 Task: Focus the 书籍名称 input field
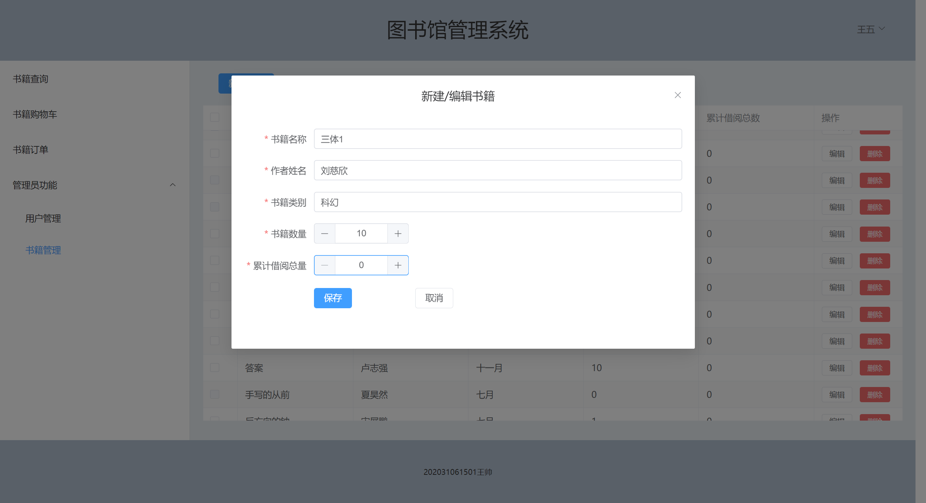[497, 139]
